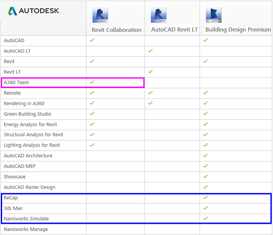The width and height of the screenshot is (273, 235).
Task: Click the Navisworks Manage row label
Action: coord(26,229)
